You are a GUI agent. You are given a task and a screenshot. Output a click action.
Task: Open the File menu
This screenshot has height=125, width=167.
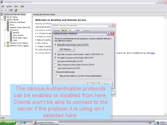(x=3, y=6)
